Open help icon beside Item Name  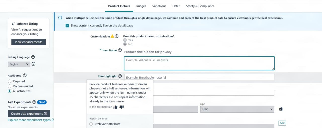click(120, 50)
